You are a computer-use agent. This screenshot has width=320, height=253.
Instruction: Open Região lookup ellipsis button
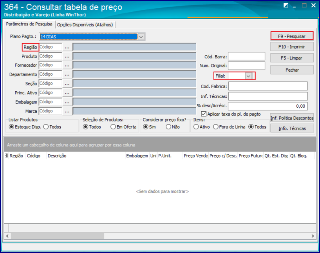click(x=67, y=47)
